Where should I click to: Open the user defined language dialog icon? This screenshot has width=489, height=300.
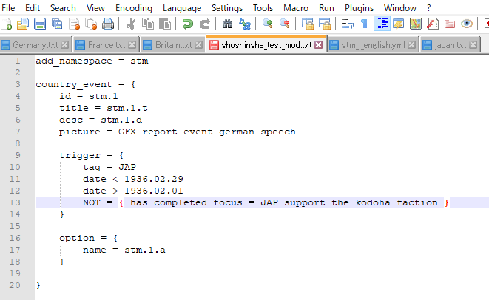(399, 24)
